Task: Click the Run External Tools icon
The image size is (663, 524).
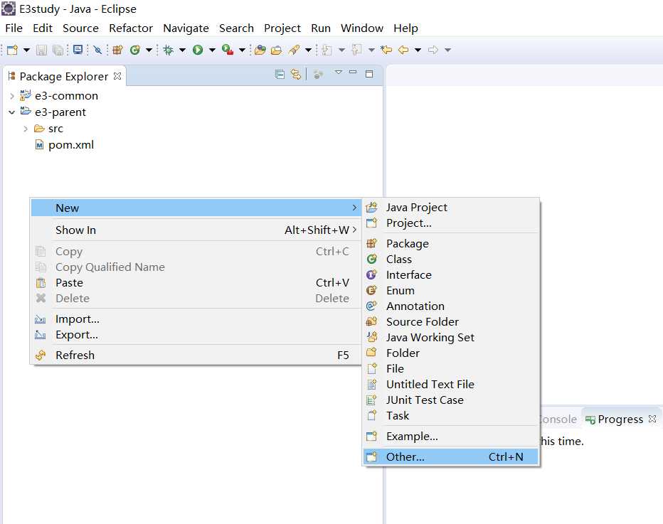Action: [x=228, y=50]
